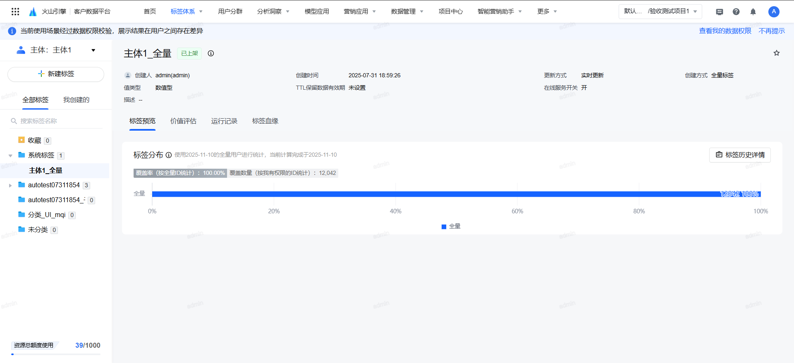Switch to the 标签预览 tab
The width and height of the screenshot is (794, 363).
[142, 121]
